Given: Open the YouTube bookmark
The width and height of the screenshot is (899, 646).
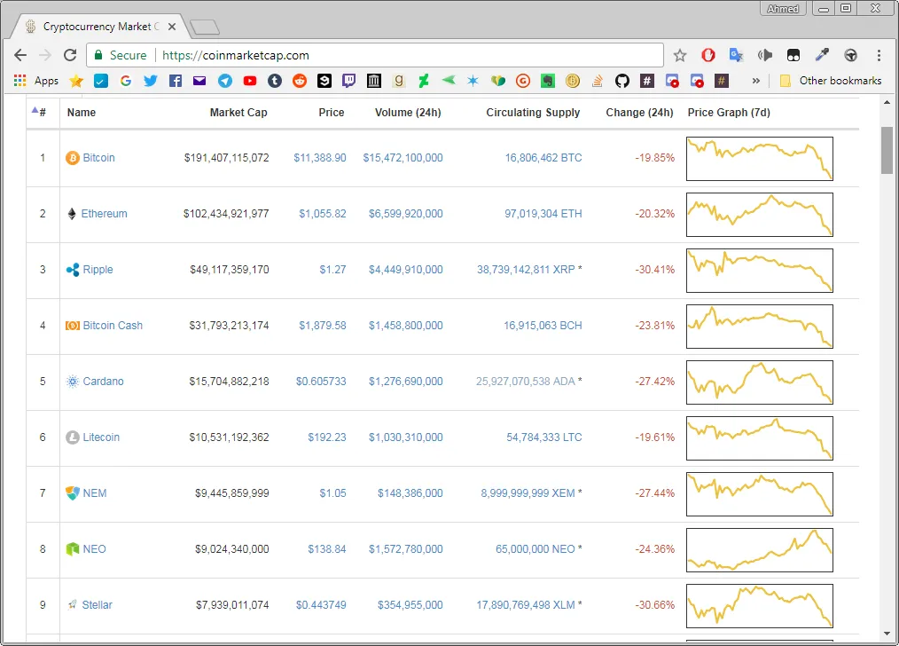Looking at the screenshot, I should 250,81.
